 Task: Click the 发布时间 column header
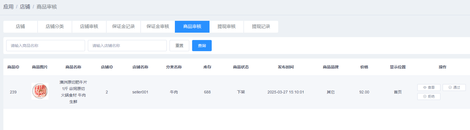point(286,67)
